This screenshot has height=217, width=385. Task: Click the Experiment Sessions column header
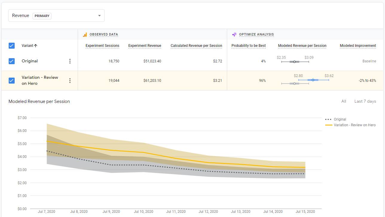pos(102,46)
